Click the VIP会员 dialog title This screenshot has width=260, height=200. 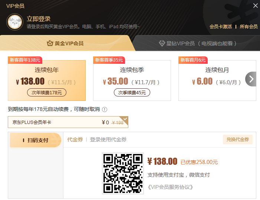[x=15, y=6]
